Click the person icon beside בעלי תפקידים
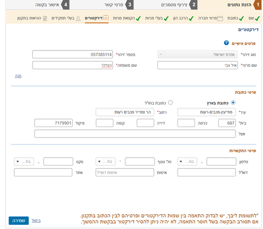Image resolution: width=263 pixels, height=229 pixels. (78, 18)
